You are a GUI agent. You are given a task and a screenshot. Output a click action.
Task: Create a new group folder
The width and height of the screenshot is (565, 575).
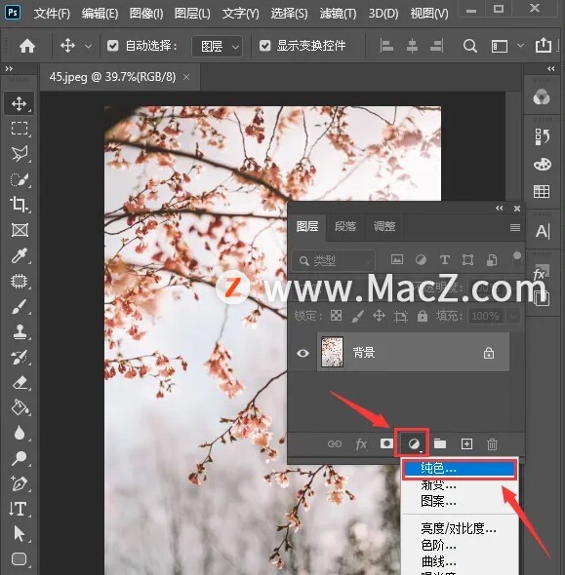440,444
